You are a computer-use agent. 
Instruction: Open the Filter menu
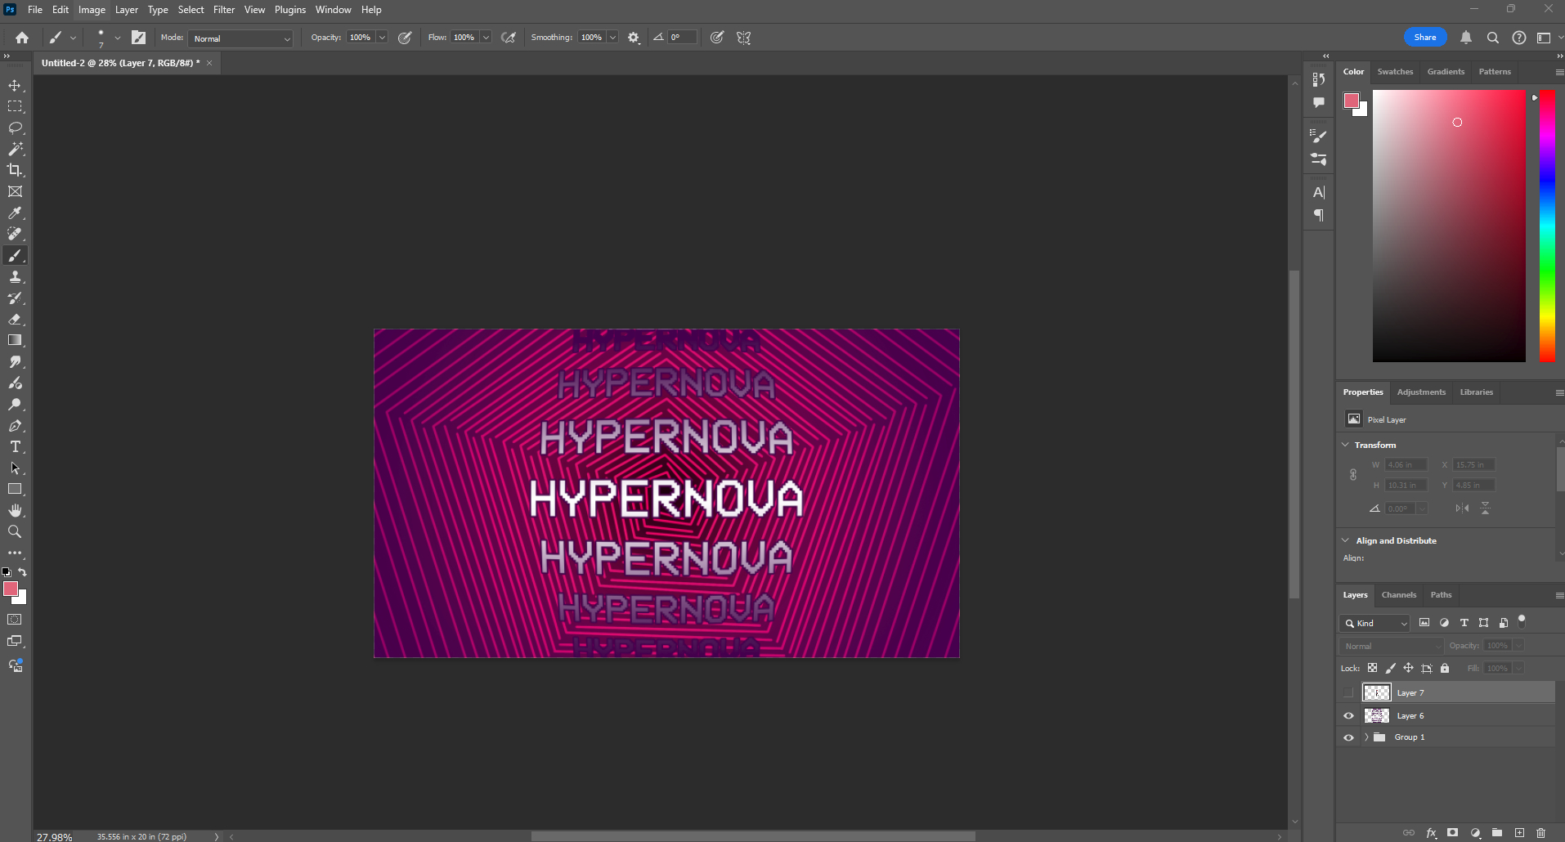coord(223,10)
